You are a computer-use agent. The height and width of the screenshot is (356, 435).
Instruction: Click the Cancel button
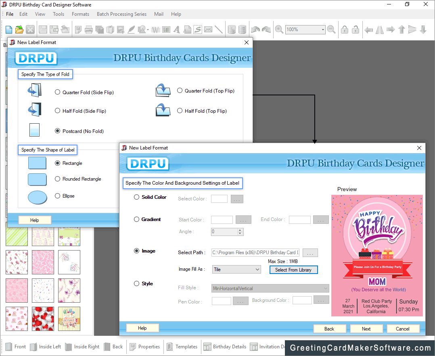pyautogui.click(x=403, y=329)
